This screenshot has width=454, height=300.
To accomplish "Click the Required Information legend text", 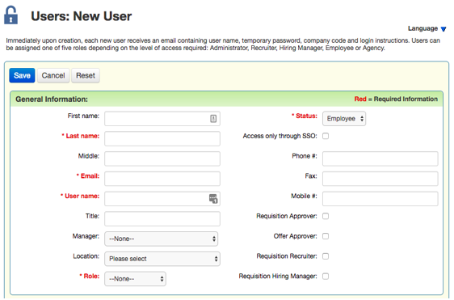I will (406, 99).
